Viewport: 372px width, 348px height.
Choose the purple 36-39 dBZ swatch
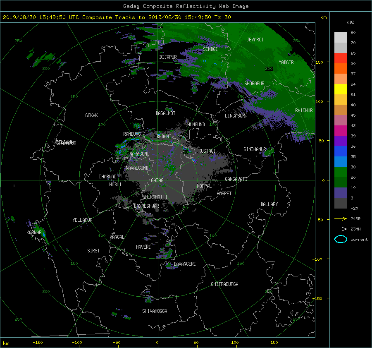341,141
